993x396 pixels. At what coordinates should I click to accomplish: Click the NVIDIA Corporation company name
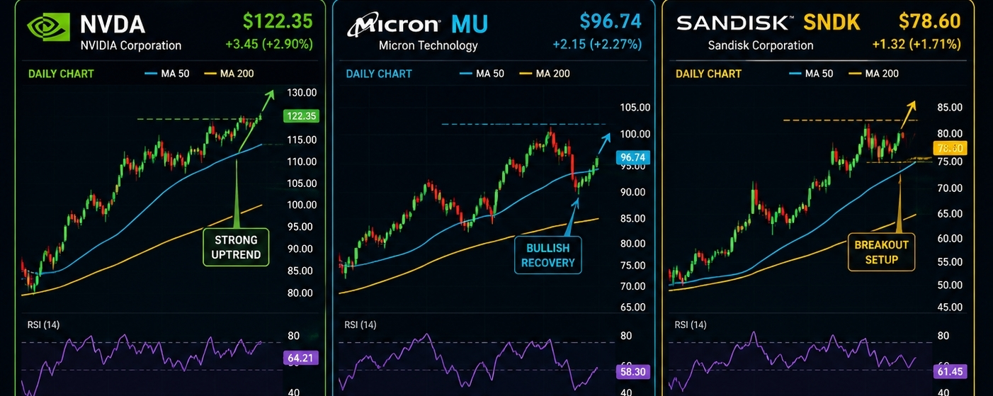[x=130, y=45]
